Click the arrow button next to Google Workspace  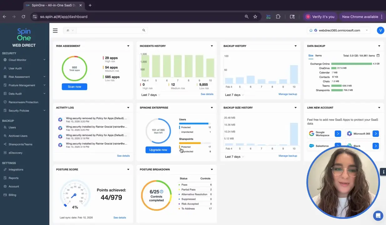click(x=338, y=134)
